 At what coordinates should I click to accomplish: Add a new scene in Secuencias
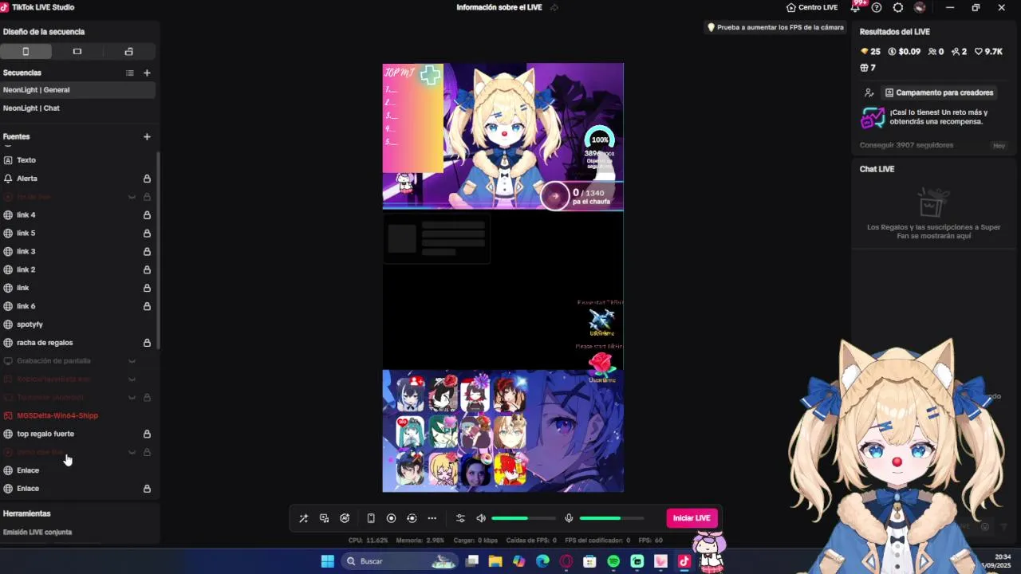[147, 73]
